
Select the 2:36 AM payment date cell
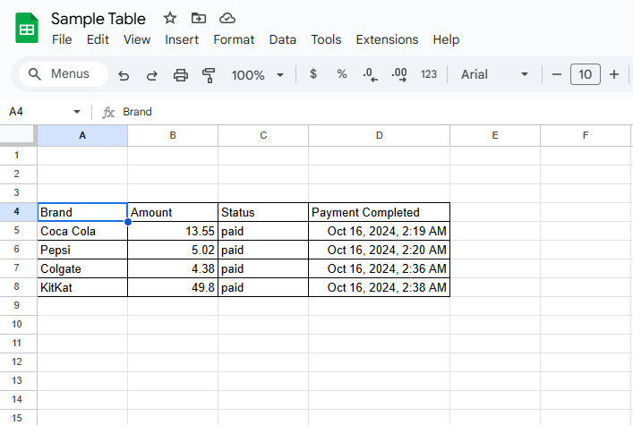(x=379, y=268)
